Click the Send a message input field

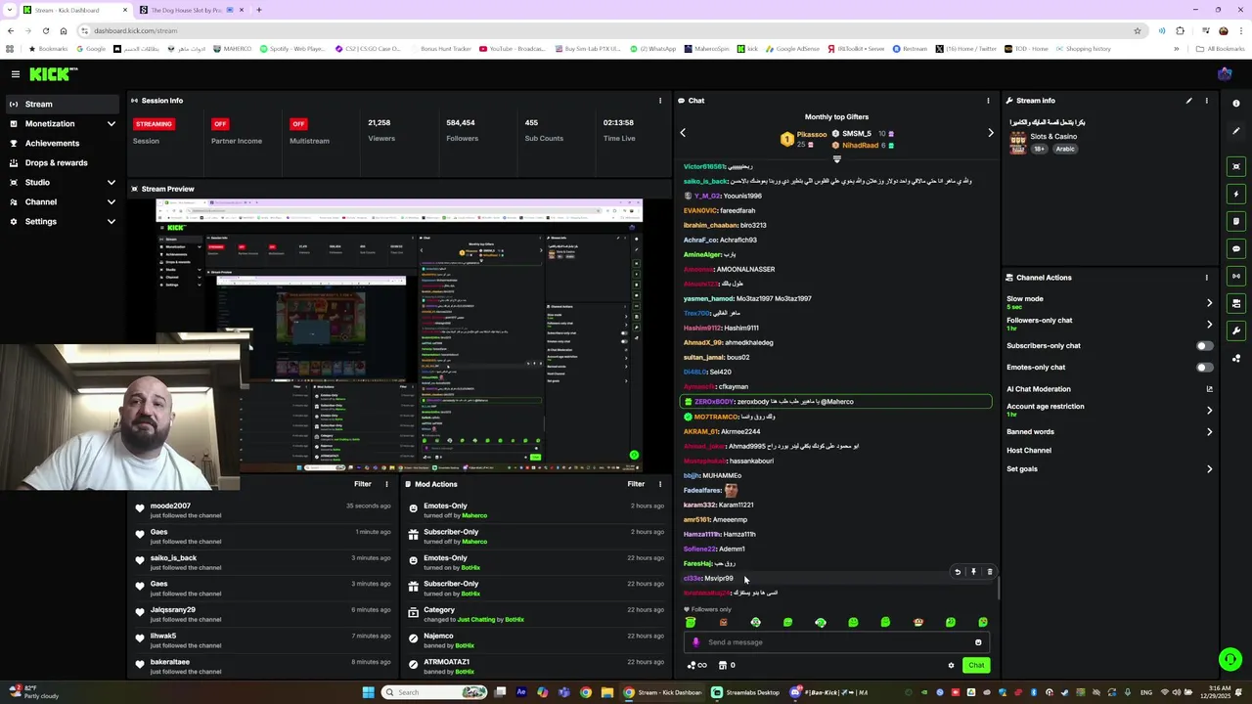[836, 642]
